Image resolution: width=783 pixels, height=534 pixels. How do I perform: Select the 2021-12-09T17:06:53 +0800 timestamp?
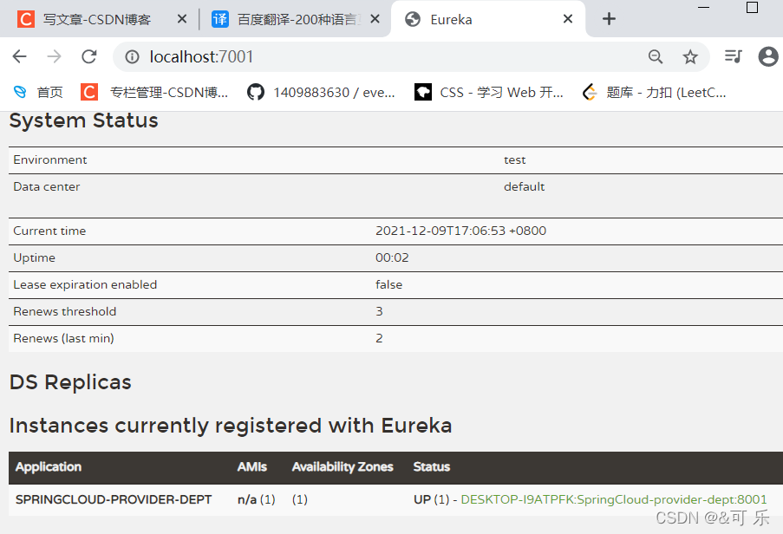coord(460,231)
